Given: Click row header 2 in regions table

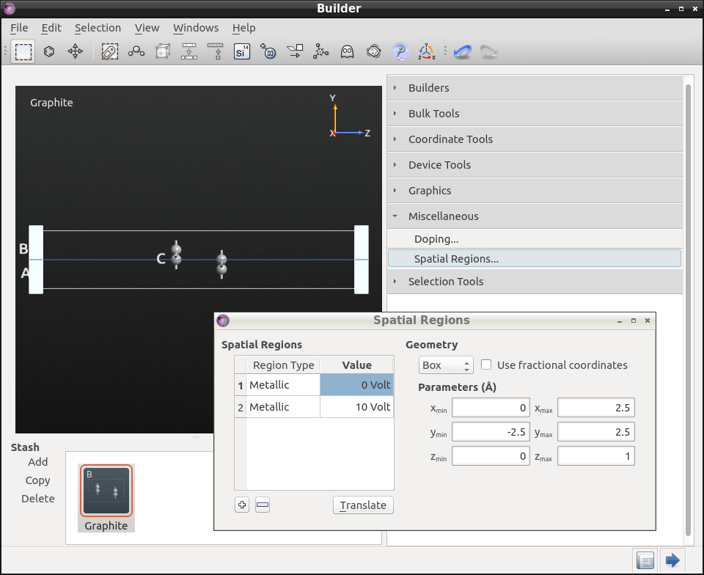Looking at the screenshot, I should point(241,407).
